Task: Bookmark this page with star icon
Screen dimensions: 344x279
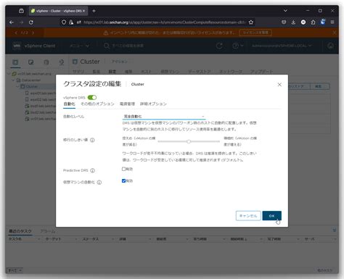Action: tap(251, 22)
